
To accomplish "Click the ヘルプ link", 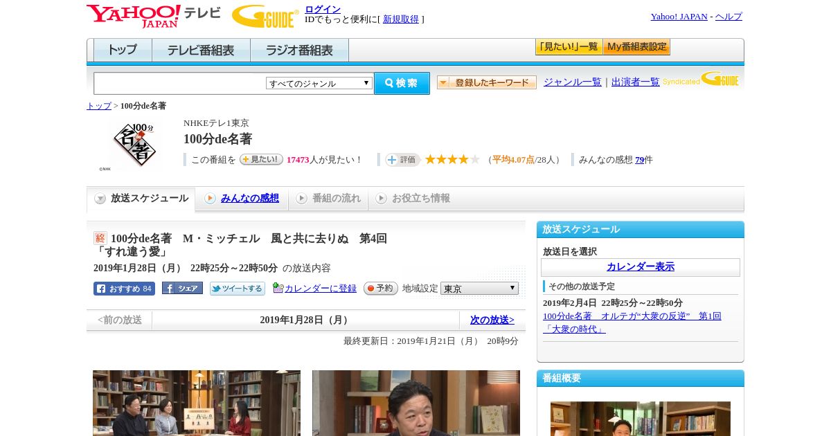I will click(x=729, y=17).
